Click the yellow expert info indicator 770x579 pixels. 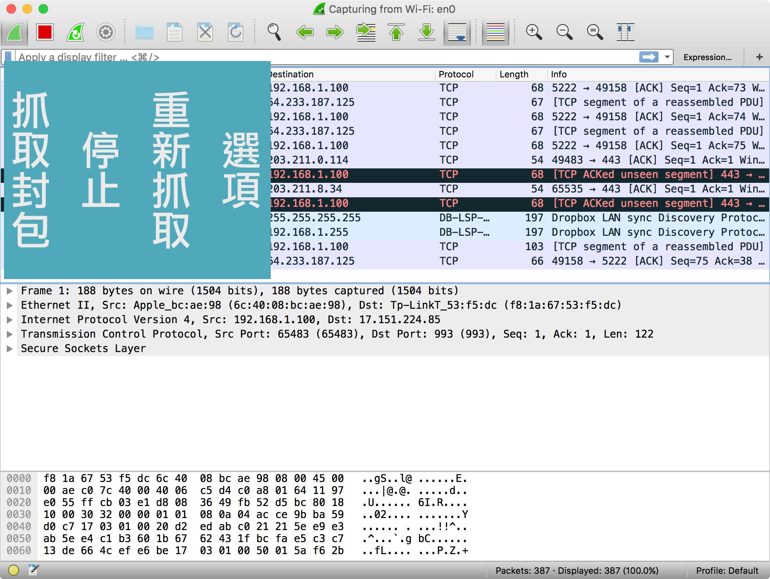[x=14, y=570]
